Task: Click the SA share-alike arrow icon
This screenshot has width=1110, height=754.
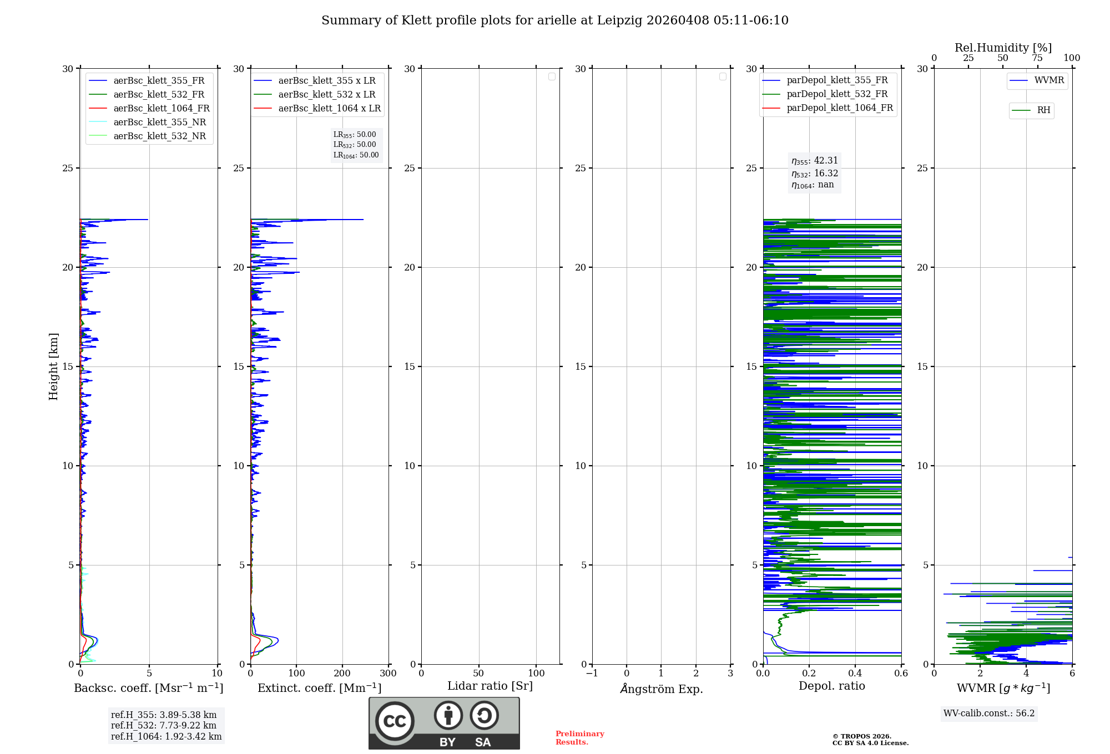Action: click(484, 716)
